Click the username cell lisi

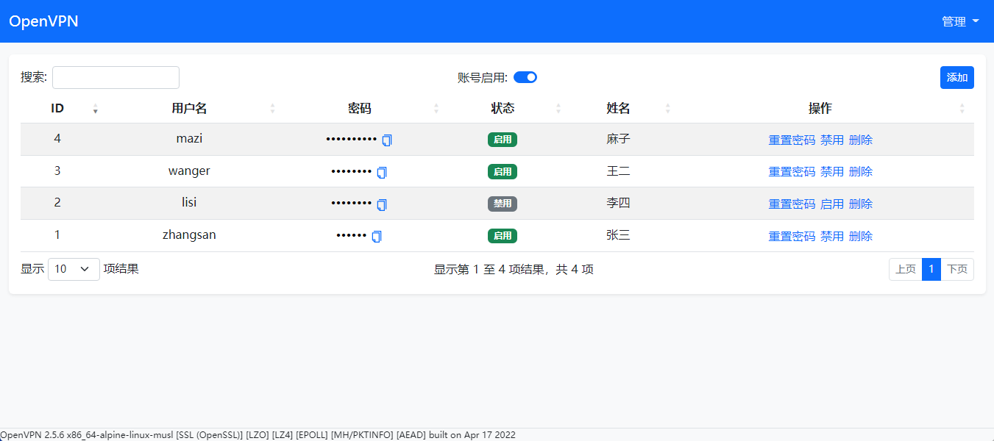[x=189, y=203]
